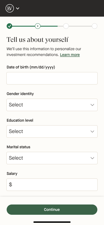
Task: Tap the Continue button
Action: 52,210
